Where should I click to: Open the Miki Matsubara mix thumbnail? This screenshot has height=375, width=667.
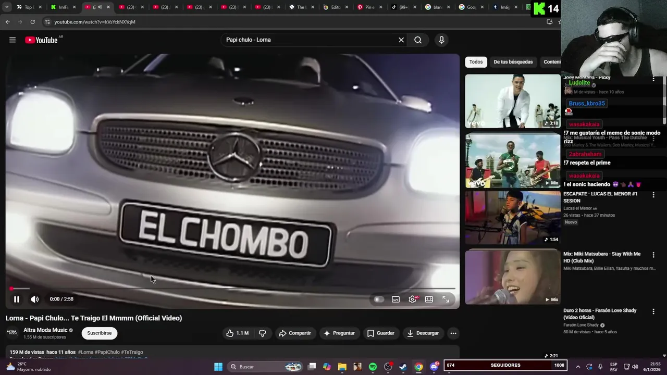coord(513,277)
